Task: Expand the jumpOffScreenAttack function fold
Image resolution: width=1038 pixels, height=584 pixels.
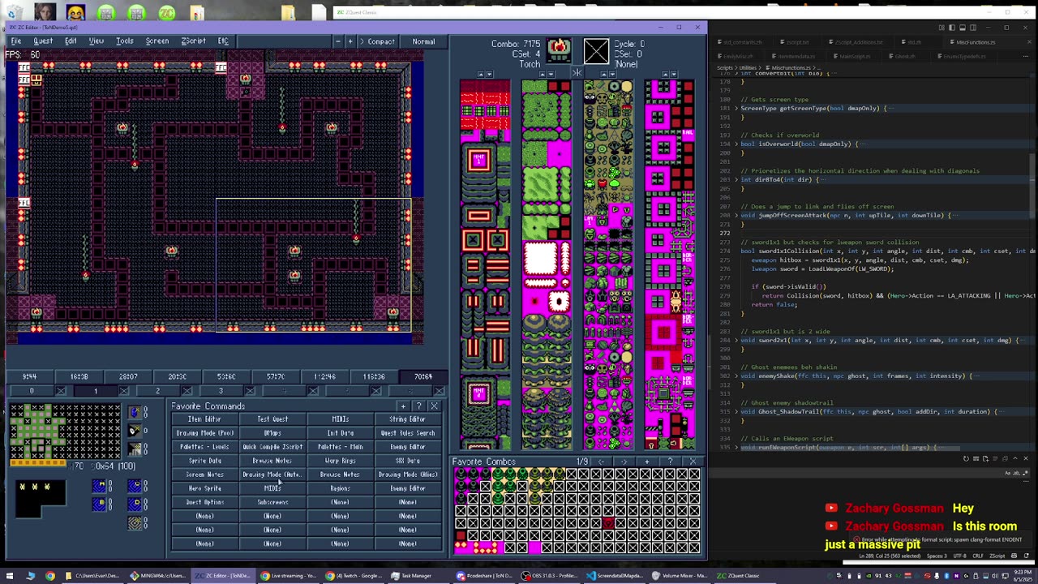Action: (736, 216)
